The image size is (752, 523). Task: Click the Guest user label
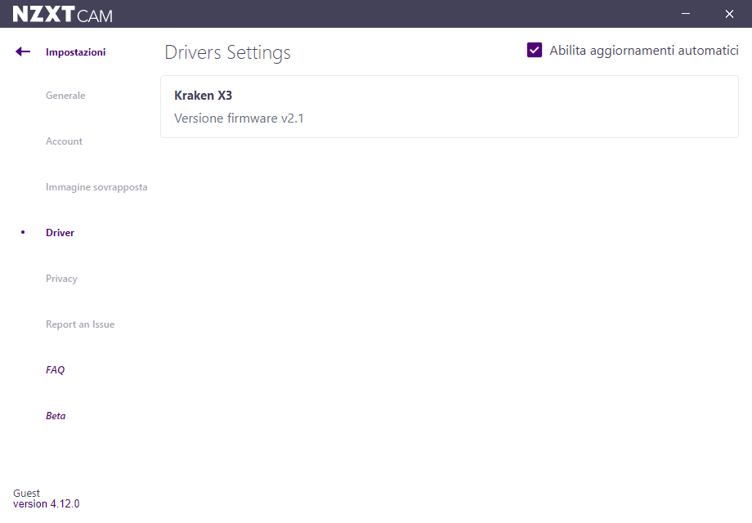point(26,494)
